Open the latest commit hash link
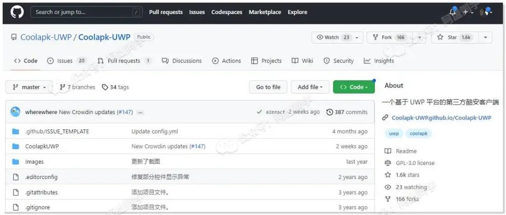 [275, 112]
